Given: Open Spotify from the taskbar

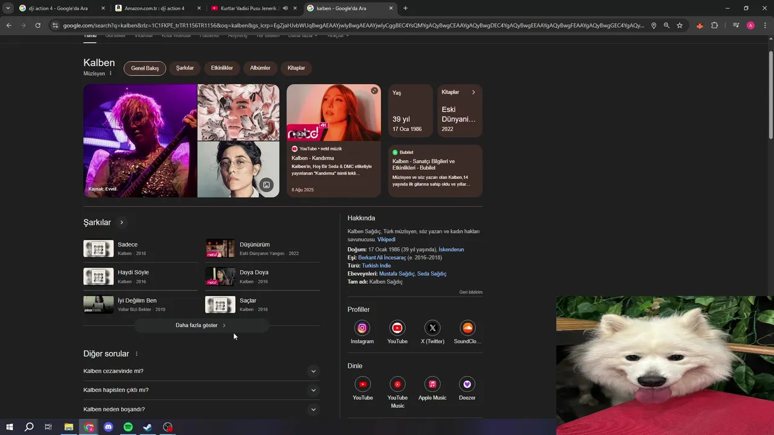Looking at the screenshot, I should 128,427.
